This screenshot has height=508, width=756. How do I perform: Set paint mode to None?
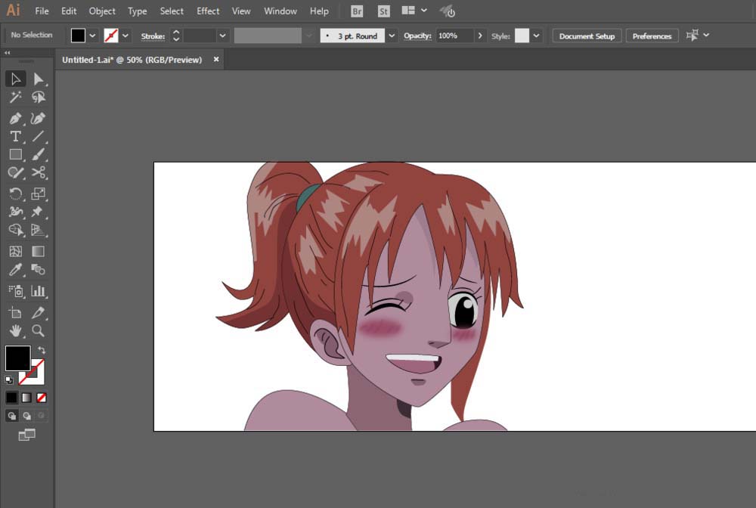42,398
